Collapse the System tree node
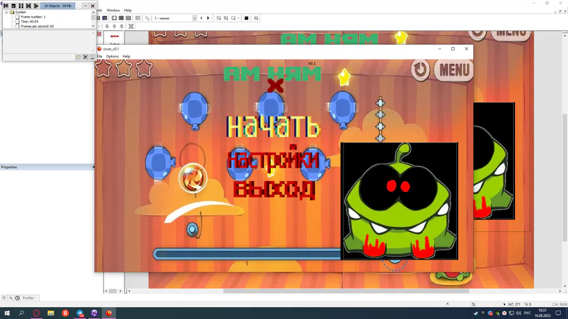 [6, 12]
